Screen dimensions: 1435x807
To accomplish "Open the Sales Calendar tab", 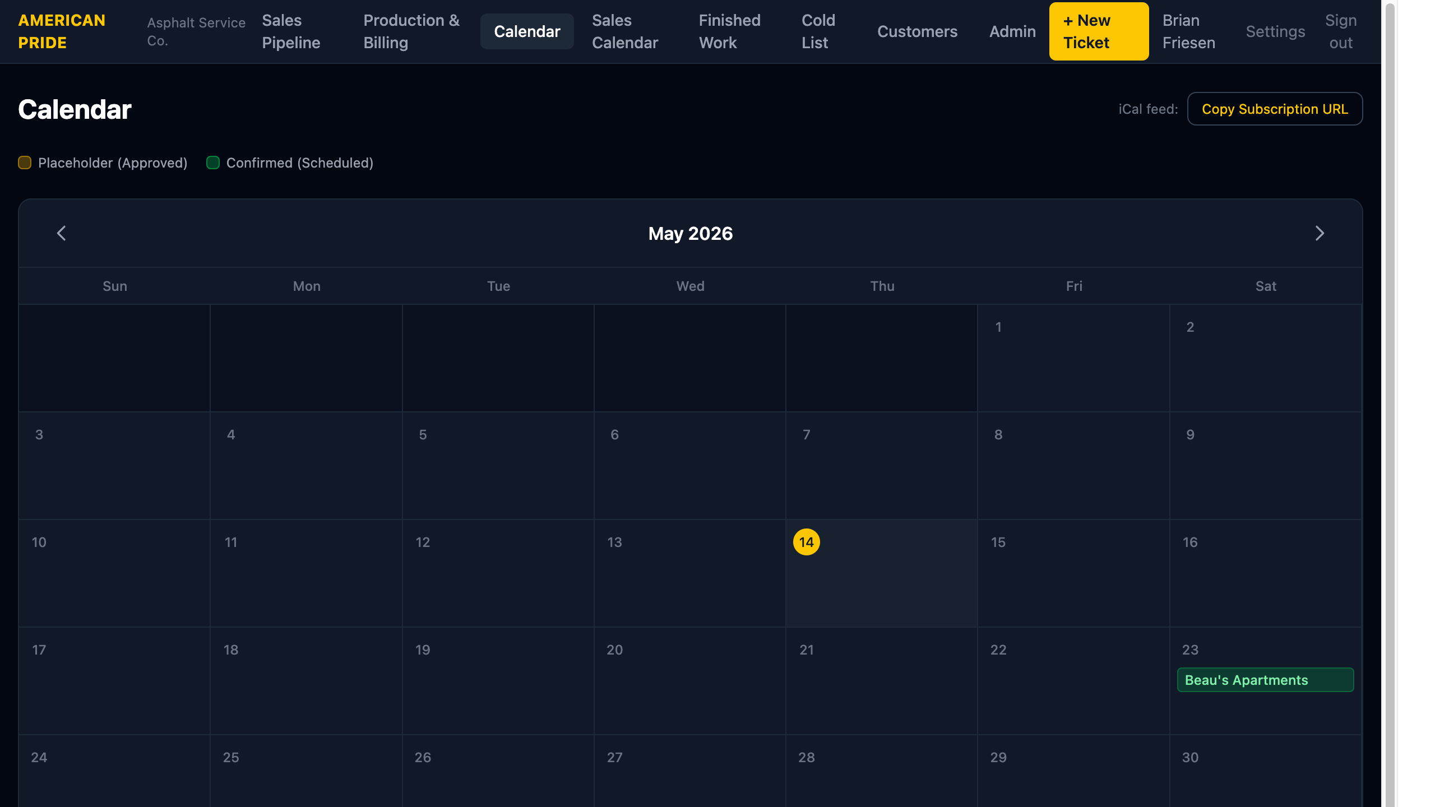I will pyautogui.click(x=625, y=31).
